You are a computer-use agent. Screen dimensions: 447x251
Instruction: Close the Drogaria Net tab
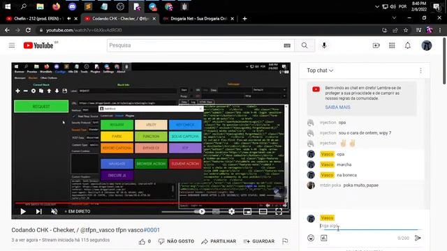point(232,19)
